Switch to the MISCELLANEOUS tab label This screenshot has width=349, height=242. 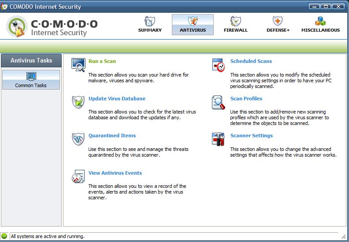[320, 30]
